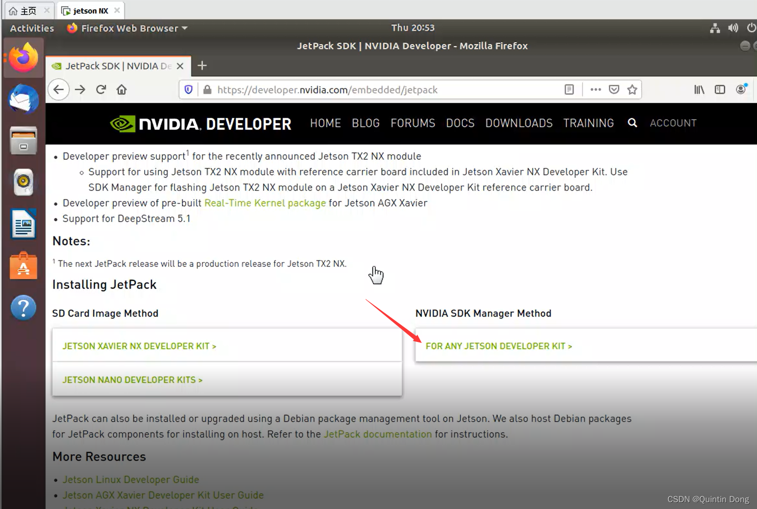Click the Support for DeepStream 5.1 text
The image size is (757, 509).
126,218
